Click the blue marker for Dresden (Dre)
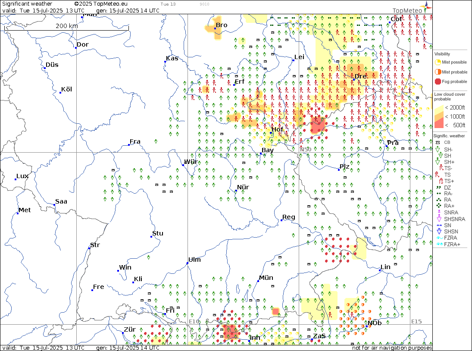This screenshot has width=472, height=351. 354,80
